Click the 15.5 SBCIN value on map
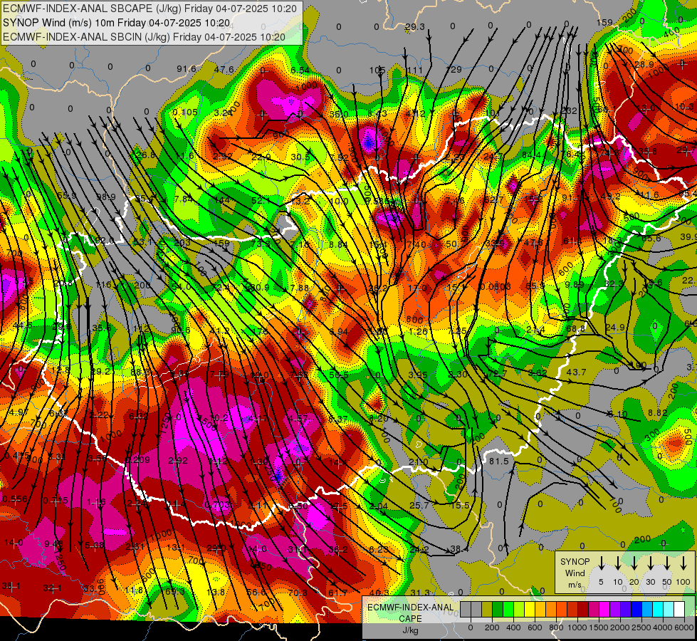Image resolution: width=697 pixels, height=641 pixels. coord(460,506)
